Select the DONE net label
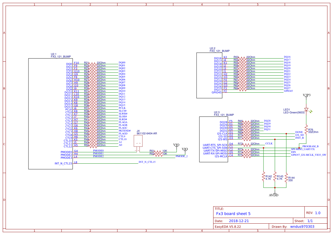Screen dimensions: 333x235 coord(299,132)
